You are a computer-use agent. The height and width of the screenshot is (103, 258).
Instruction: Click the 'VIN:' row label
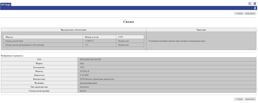point(39,59)
